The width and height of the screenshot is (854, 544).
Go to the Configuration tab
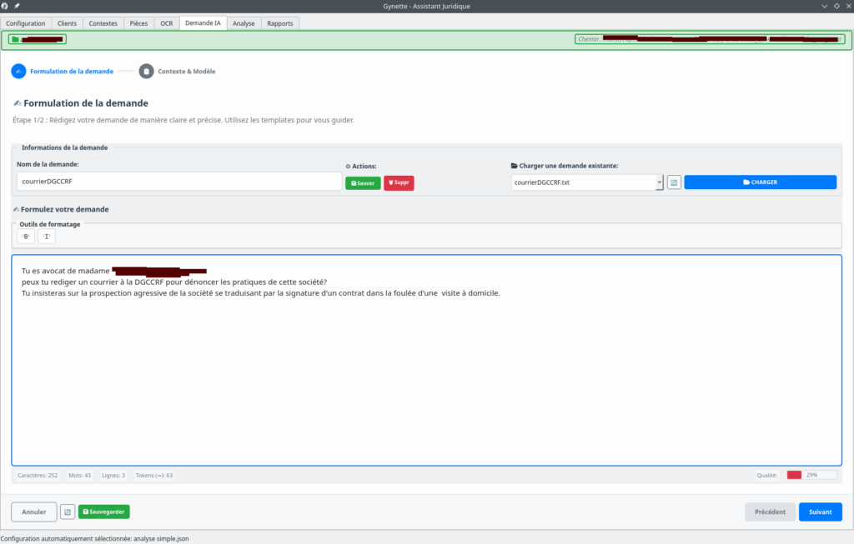click(x=26, y=23)
